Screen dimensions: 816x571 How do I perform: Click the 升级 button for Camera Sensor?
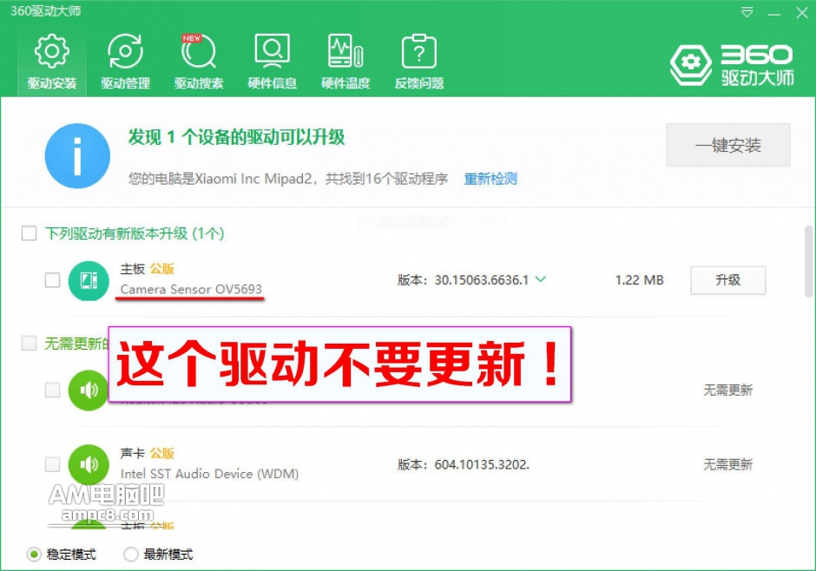point(728,280)
